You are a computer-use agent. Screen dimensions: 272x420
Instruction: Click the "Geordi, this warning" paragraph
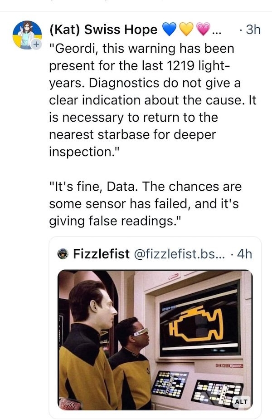click(150, 99)
